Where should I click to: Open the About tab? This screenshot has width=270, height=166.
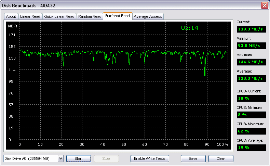click(x=11, y=16)
